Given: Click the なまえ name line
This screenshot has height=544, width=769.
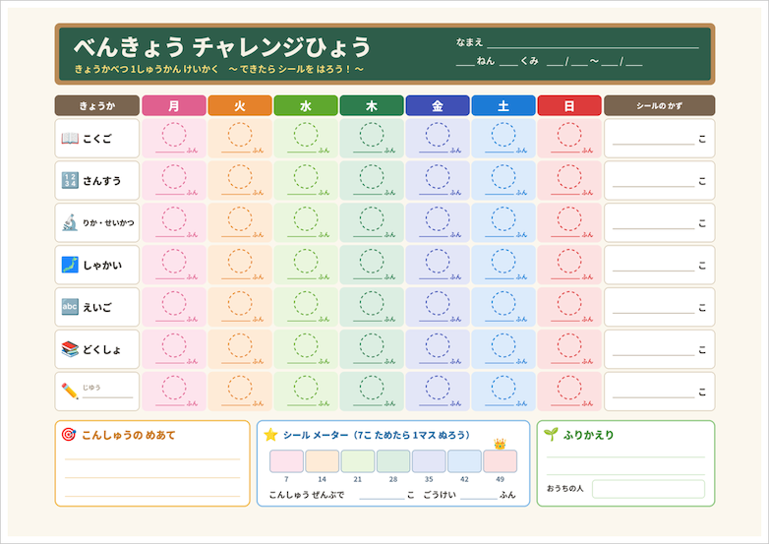Looking at the screenshot, I should click(x=593, y=47).
